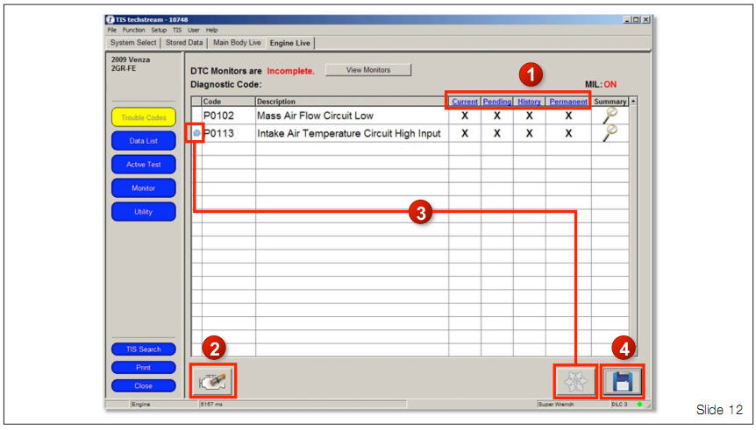The height and width of the screenshot is (430, 756).
Task: Open summary magnifier for P0113
Action: (610, 133)
